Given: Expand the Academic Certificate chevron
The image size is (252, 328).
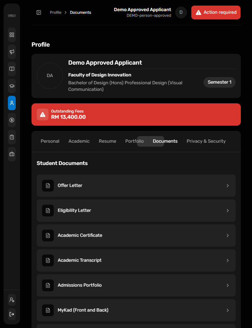Looking at the screenshot, I should [227, 235].
